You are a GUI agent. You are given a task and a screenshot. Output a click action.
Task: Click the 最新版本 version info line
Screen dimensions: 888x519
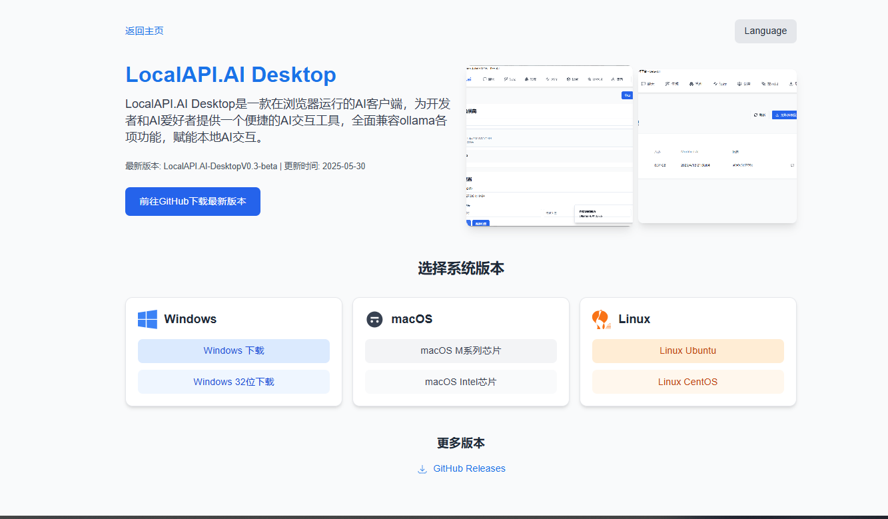245,166
